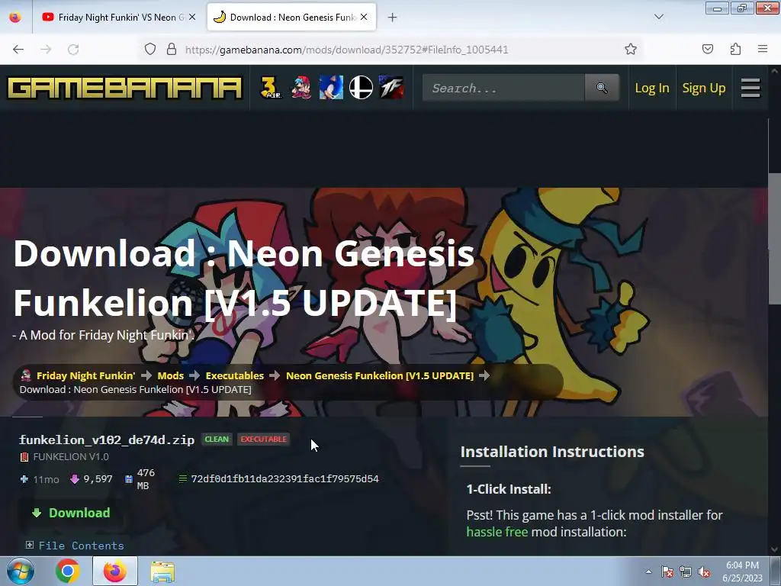Bookmark this page with the star icon
The image size is (781, 586).
631,49
